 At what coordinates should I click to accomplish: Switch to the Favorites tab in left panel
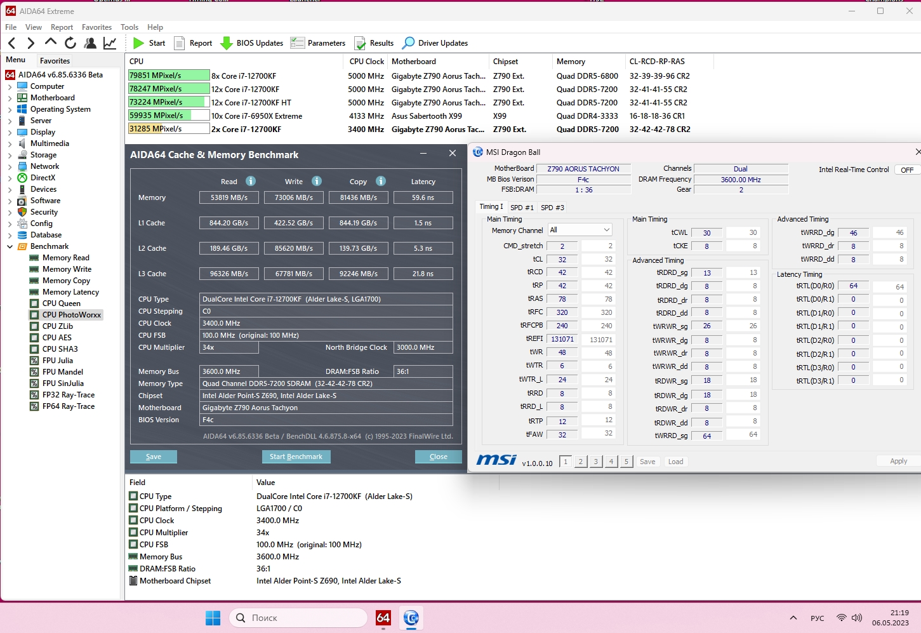click(x=55, y=61)
